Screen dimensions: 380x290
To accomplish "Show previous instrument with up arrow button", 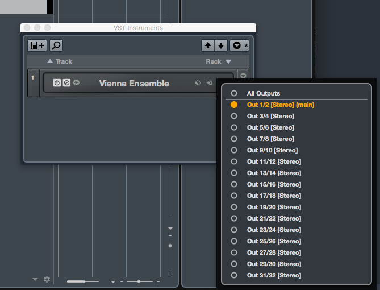I will coord(208,45).
